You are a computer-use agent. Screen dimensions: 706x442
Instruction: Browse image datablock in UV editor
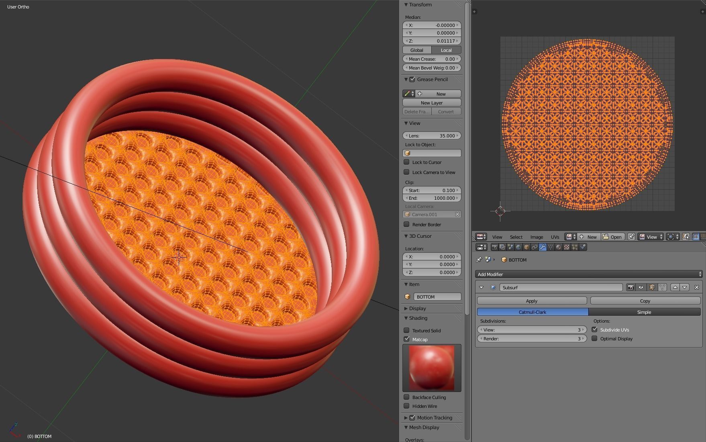tap(570, 237)
